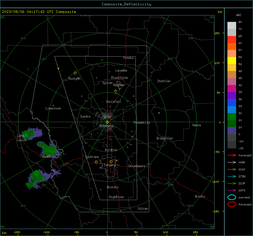
Task: Click the blue swatch below 36 dBZ
Action: pyautogui.click(x=232, y=103)
